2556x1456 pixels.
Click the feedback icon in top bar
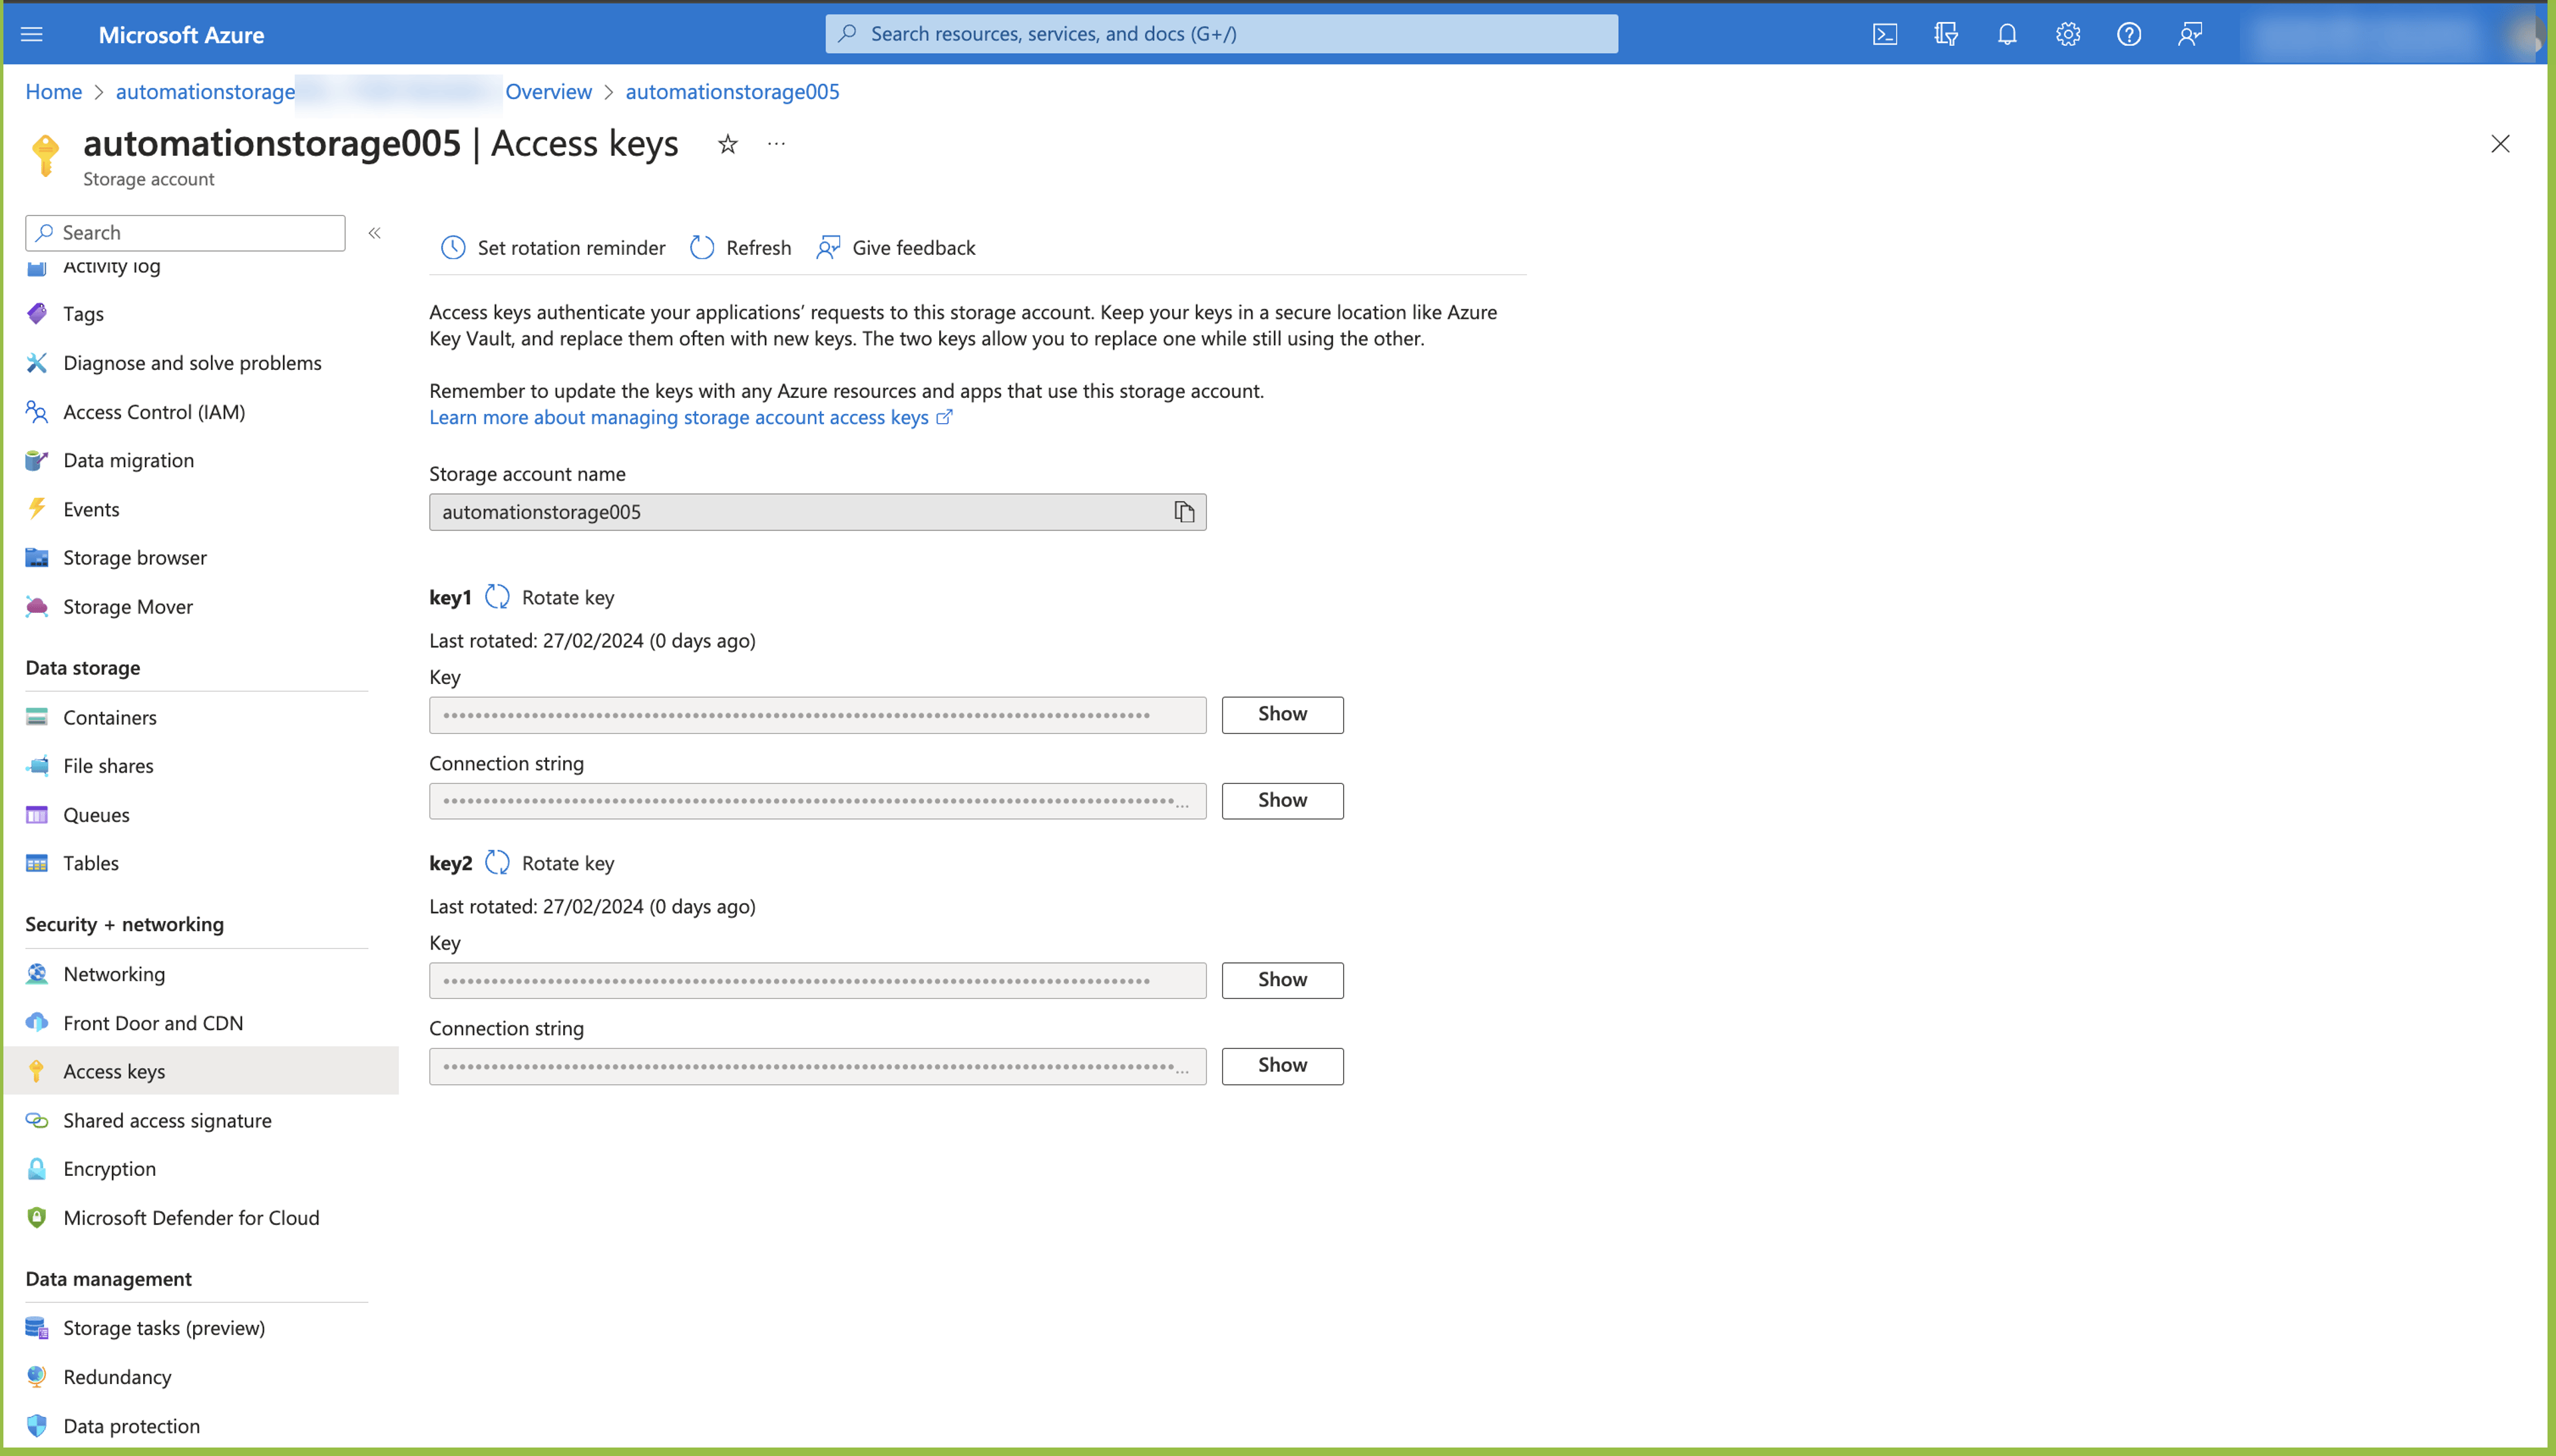[x=2190, y=34]
